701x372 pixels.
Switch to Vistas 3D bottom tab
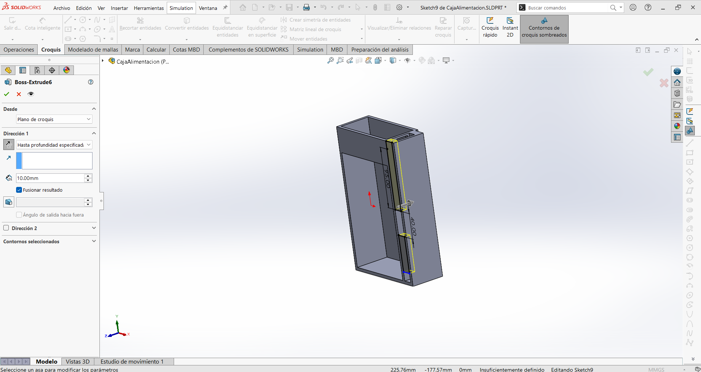pos(78,361)
